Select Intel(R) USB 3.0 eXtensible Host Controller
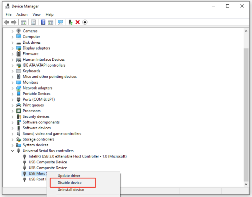Screen dimensions: 252x197 coord(78,156)
